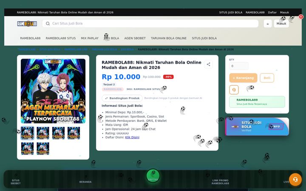Viewport: 306px width, 191px height.
Task: Click Masuk in top black bar
Action: pyautogui.click(x=284, y=12)
